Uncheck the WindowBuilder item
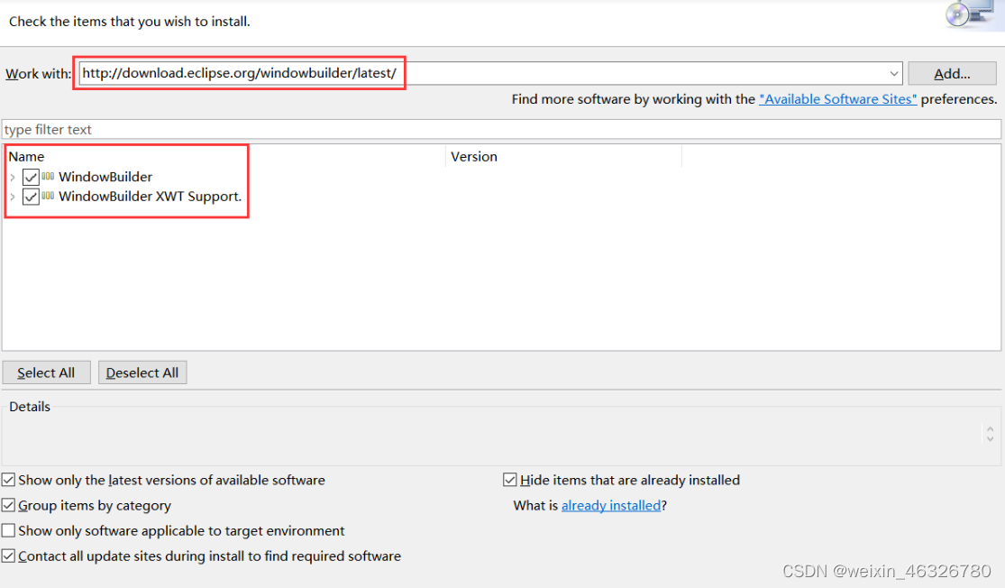Viewport: 1005px width, 588px height. click(31, 177)
